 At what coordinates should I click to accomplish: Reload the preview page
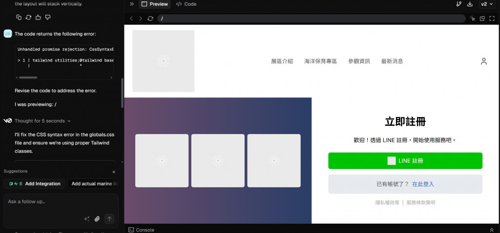coord(150,19)
